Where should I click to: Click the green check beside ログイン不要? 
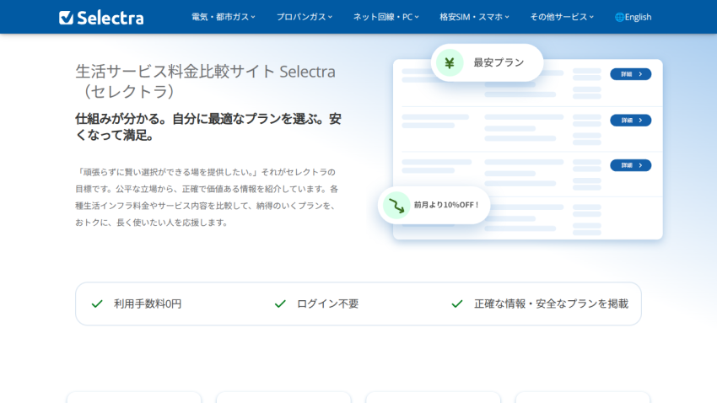pos(280,304)
